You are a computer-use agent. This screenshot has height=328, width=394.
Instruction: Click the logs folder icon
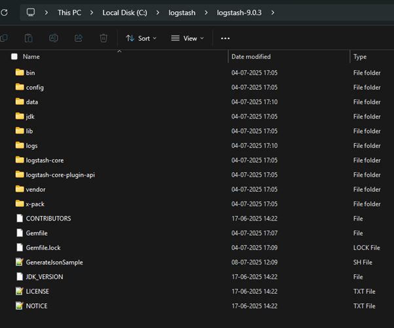pyautogui.click(x=20, y=145)
